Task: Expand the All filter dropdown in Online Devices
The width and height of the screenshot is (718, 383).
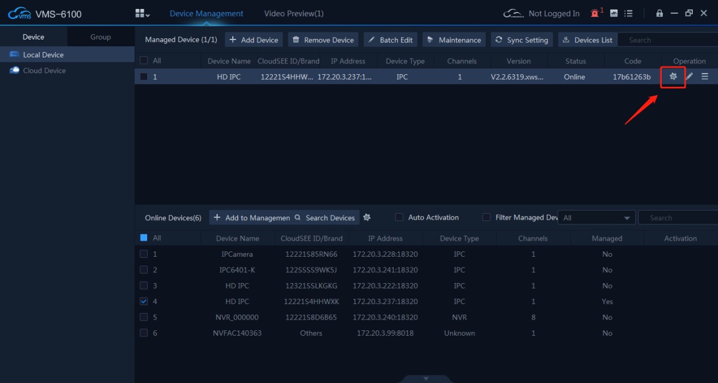Action: point(597,218)
